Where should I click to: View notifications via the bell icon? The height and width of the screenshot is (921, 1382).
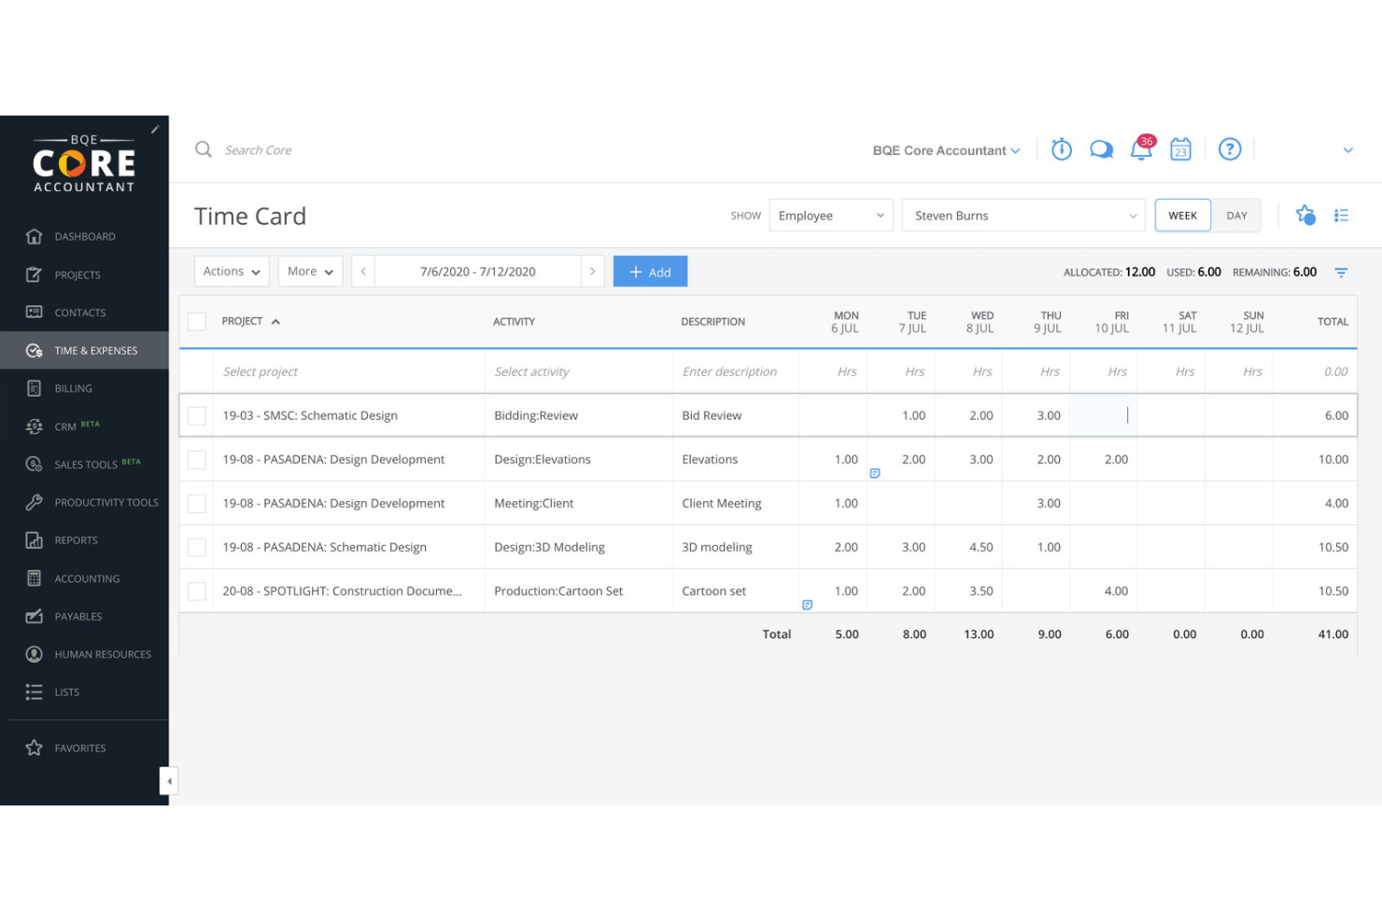(x=1140, y=150)
